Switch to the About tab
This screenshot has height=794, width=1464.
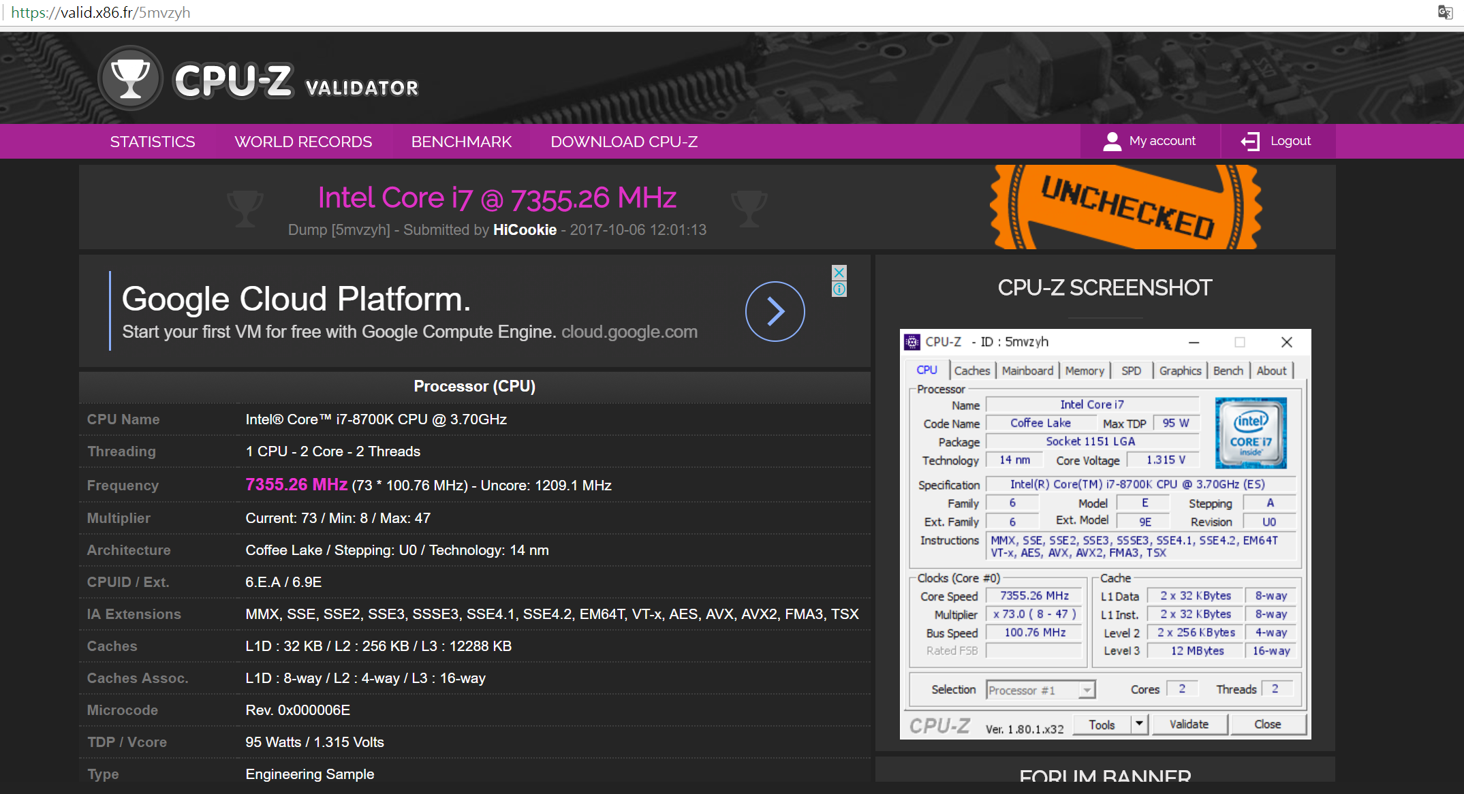(x=1272, y=371)
